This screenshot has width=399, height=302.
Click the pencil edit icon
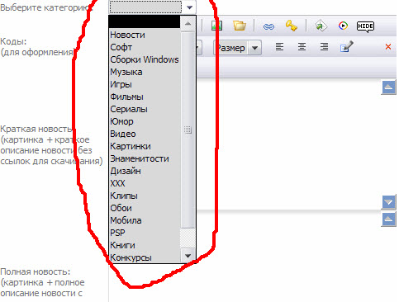pyautogui.click(x=347, y=46)
